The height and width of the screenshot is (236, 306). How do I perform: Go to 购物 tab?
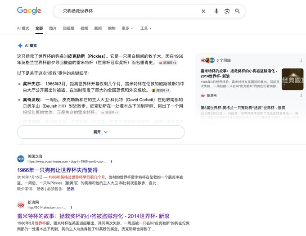(112, 28)
